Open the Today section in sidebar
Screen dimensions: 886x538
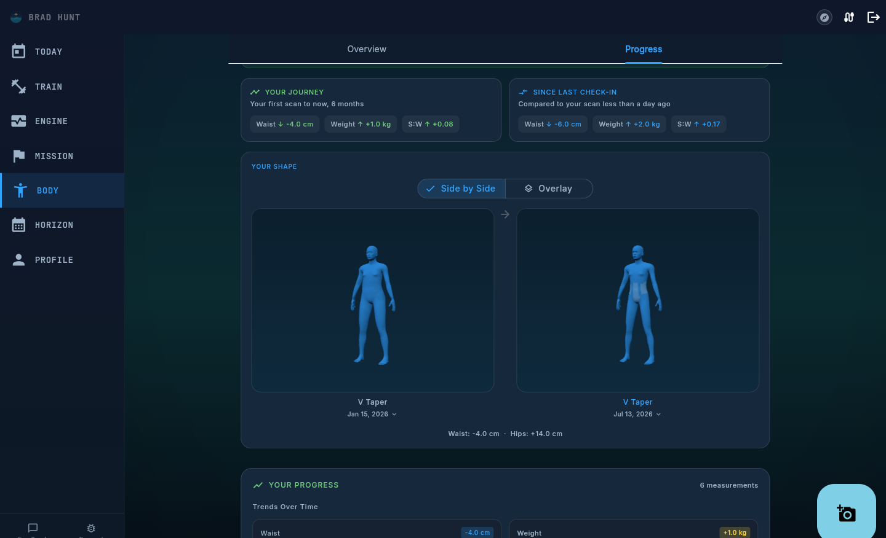coord(62,52)
